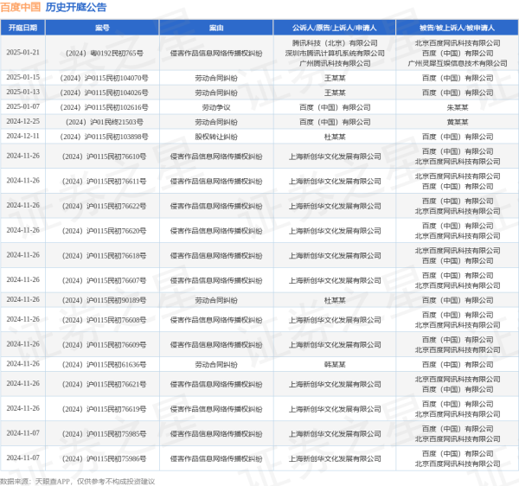Select case number 沪0115民初104026号
This screenshot has width=519, height=486.
pyautogui.click(x=105, y=93)
